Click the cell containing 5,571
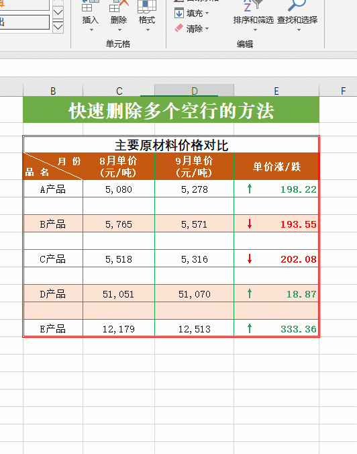 [x=194, y=224]
